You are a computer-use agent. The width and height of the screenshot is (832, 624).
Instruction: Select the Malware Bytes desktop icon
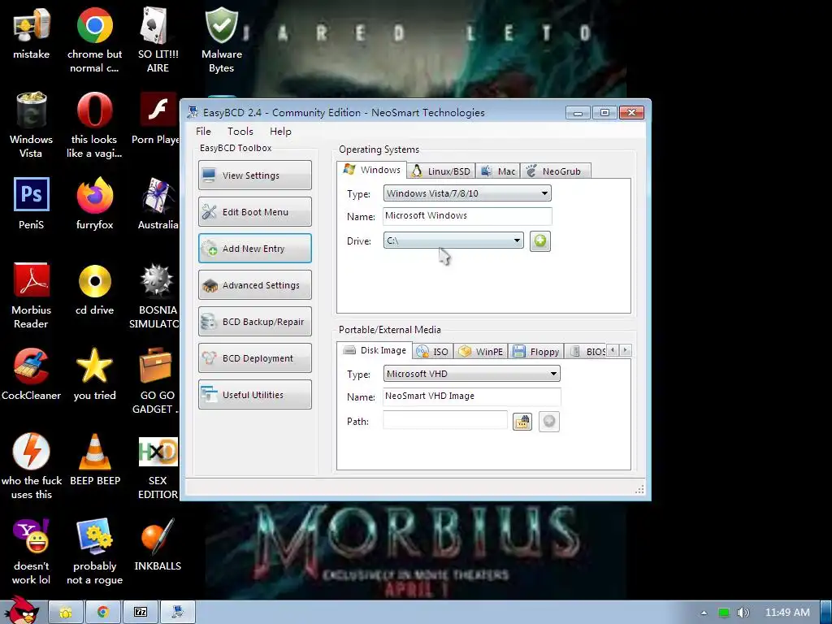[221, 40]
